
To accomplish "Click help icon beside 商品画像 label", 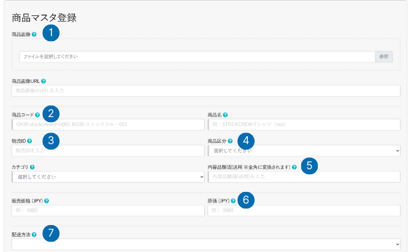I will 34,34.
